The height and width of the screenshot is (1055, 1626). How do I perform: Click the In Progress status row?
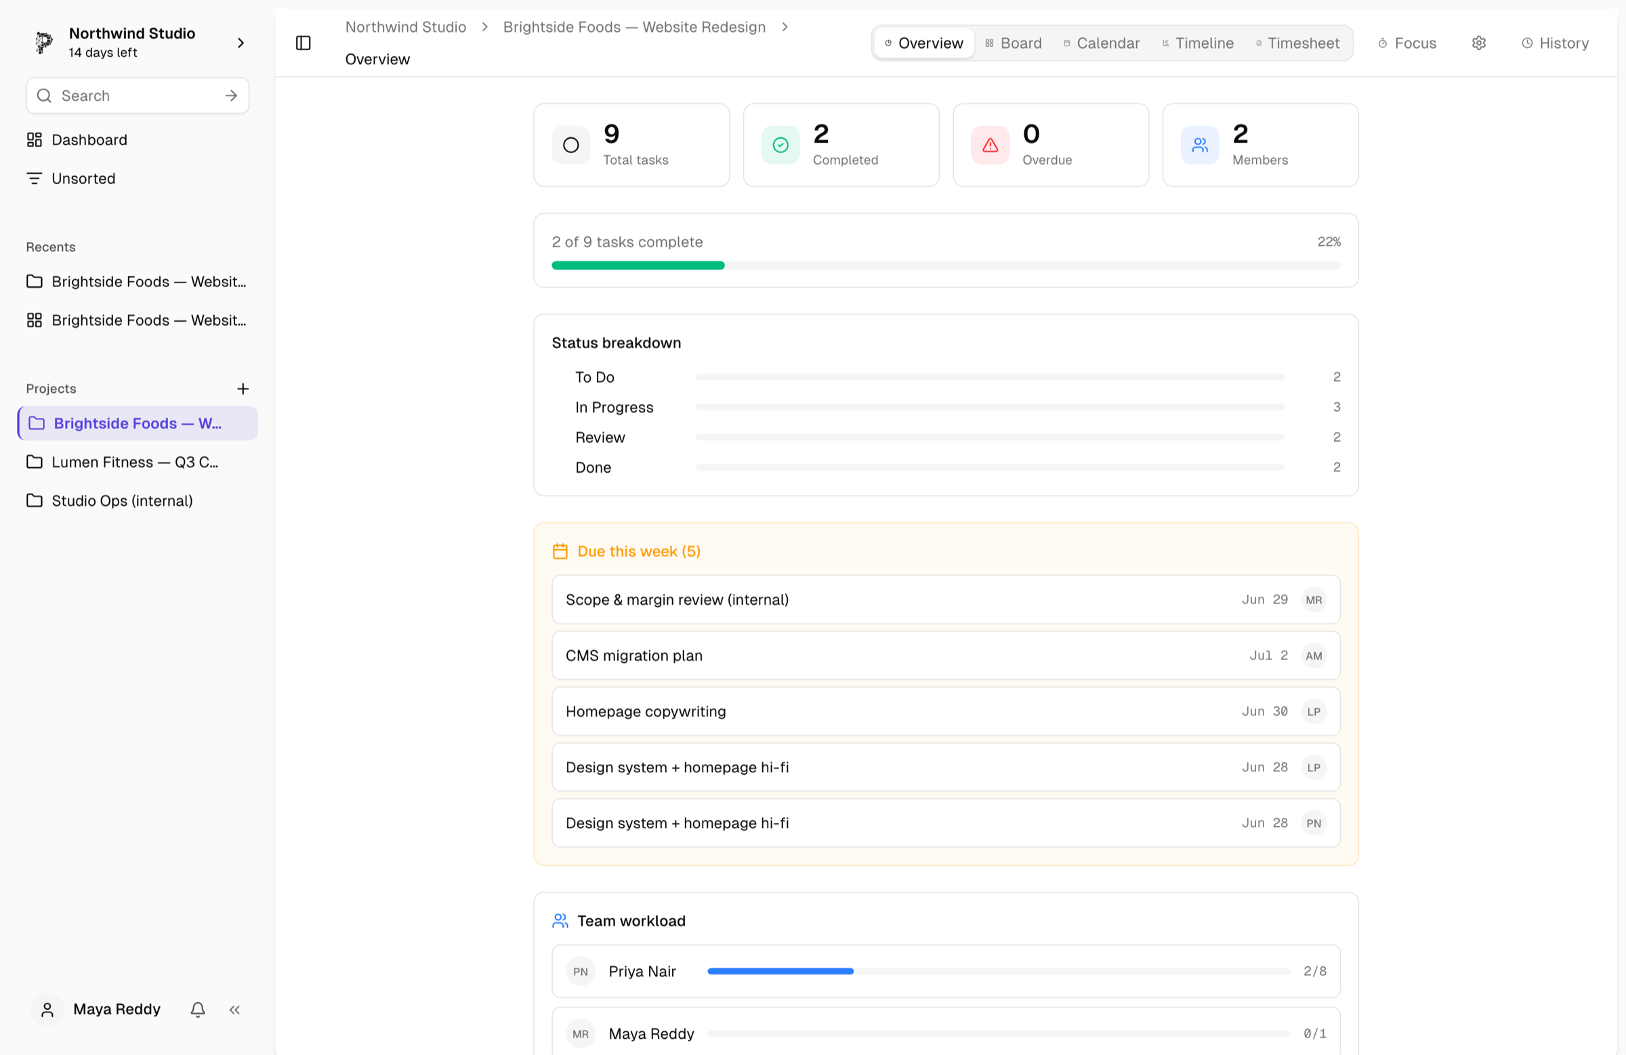(946, 407)
